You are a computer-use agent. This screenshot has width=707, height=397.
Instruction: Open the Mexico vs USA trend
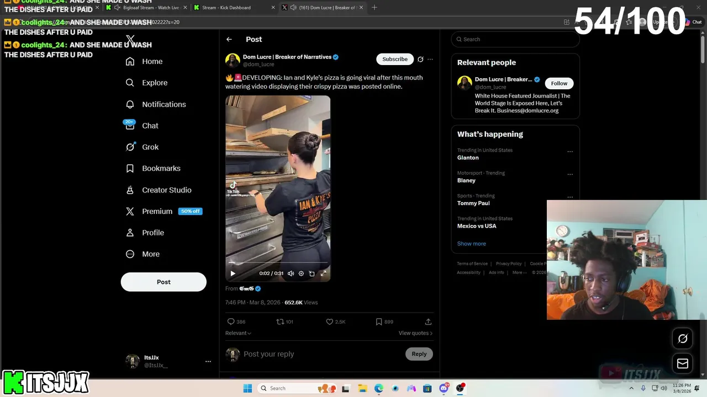(x=477, y=226)
